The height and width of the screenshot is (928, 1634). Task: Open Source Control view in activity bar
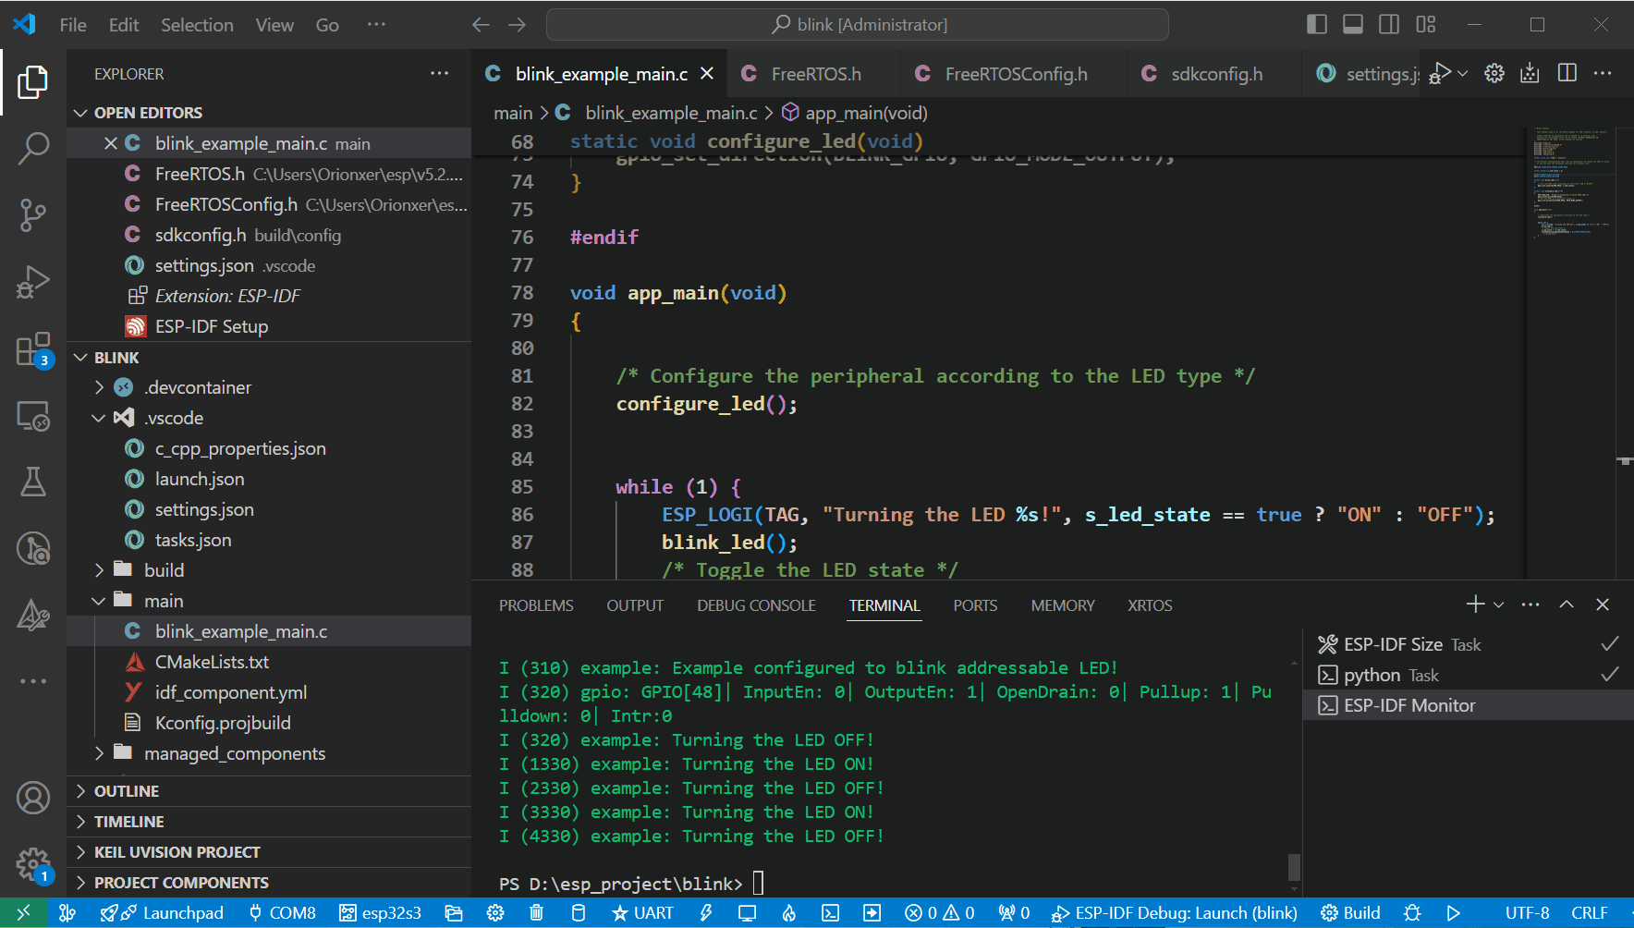tap(33, 215)
